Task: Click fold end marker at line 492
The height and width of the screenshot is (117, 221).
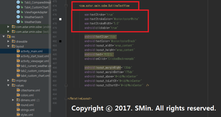Action: tap(66, 85)
